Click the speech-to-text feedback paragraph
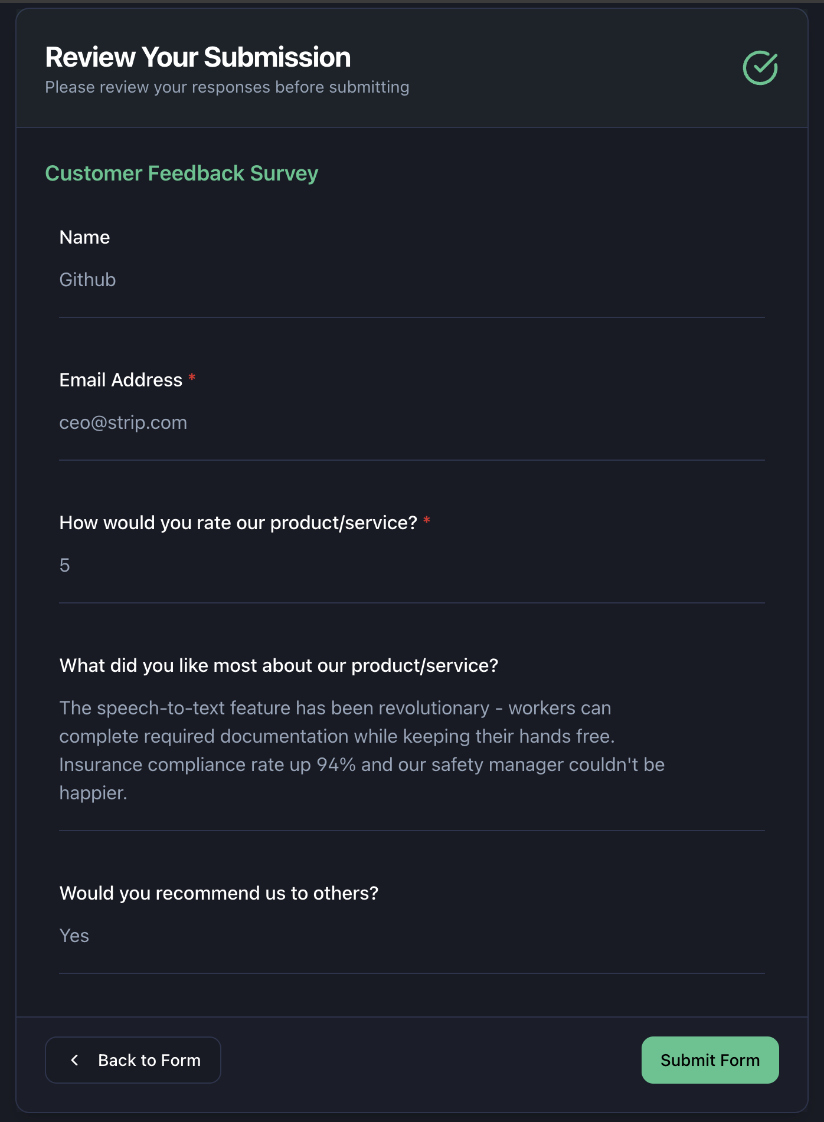The height and width of the screenshot is (1122, 824). [x=361, y=736]
